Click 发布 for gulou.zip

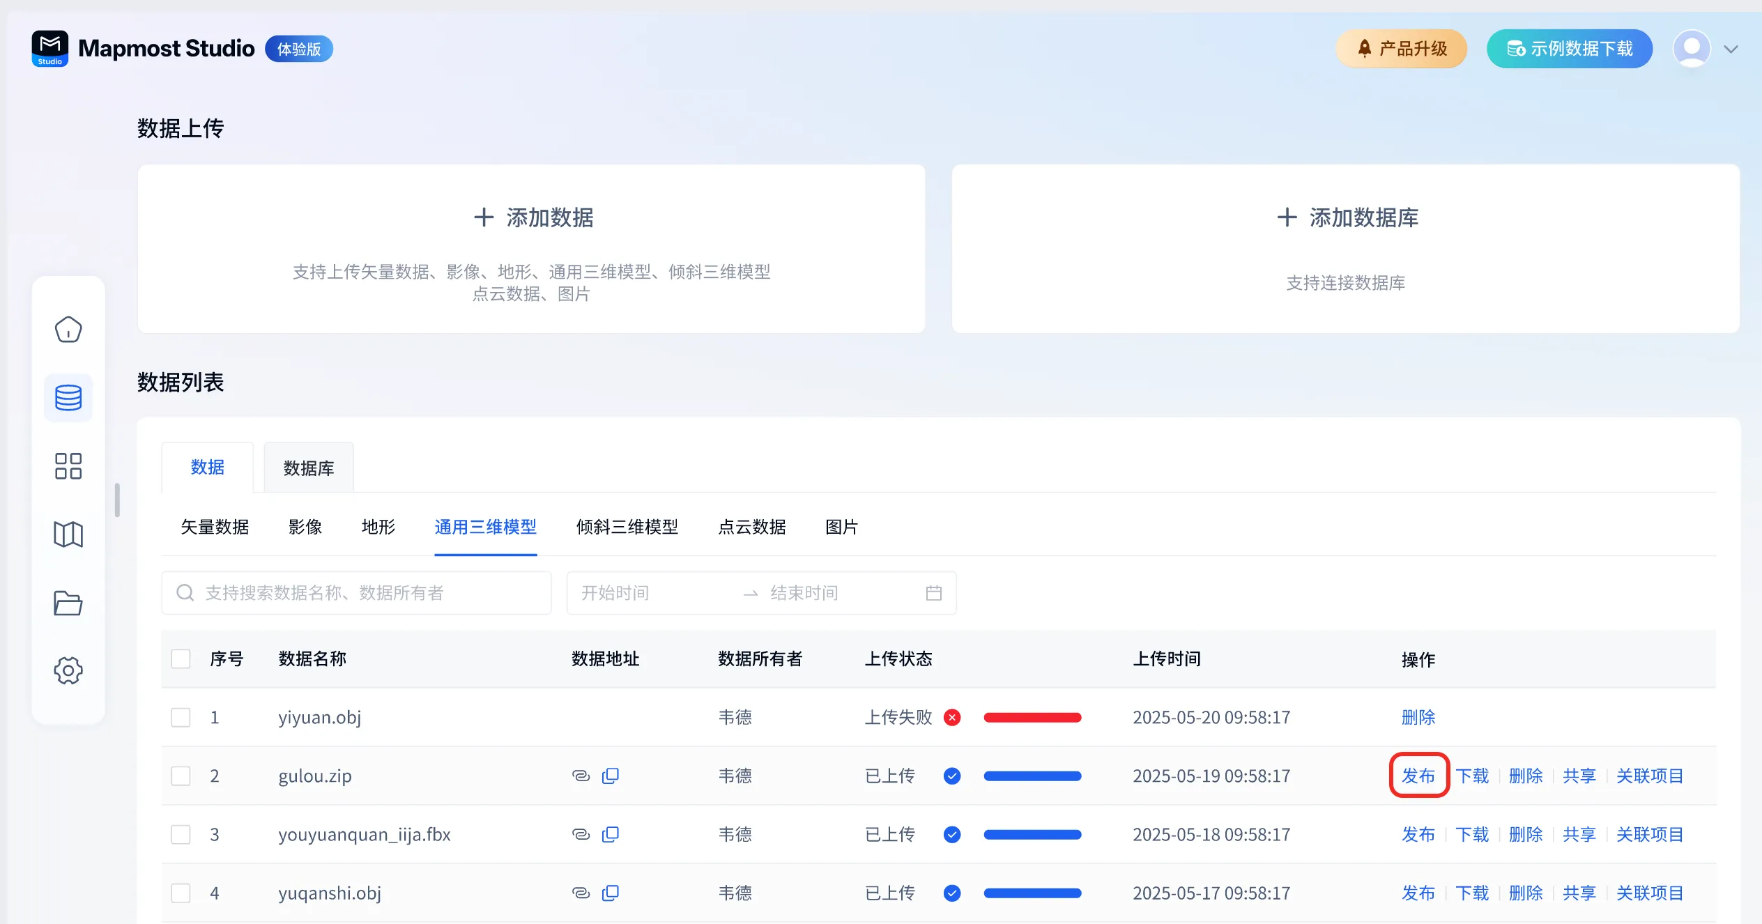click(x=1418, y=776)
